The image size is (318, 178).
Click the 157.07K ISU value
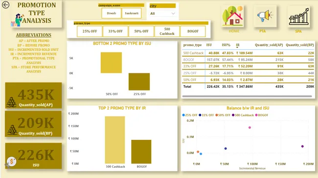click(x=213, y=60)
